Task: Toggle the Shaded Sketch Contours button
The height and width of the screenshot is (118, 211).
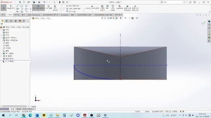Action: coord(127,8)
